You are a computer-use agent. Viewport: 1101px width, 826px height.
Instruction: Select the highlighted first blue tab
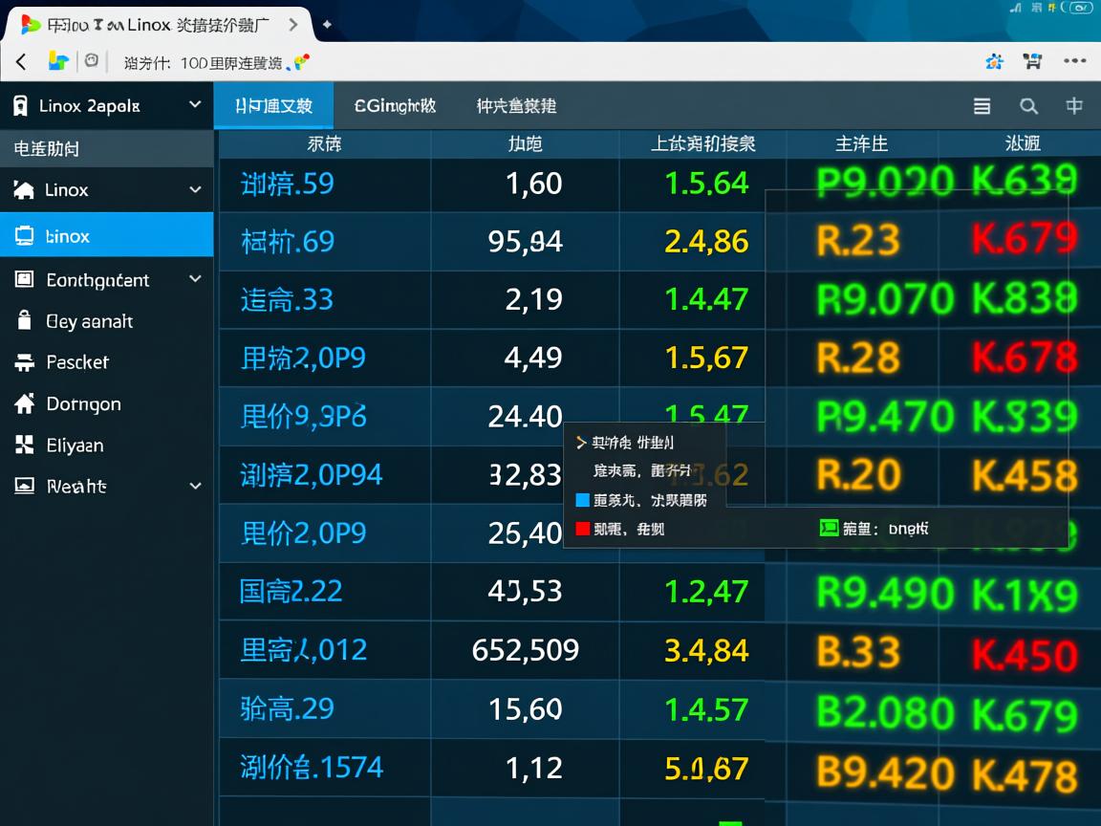tap(273, 106)
